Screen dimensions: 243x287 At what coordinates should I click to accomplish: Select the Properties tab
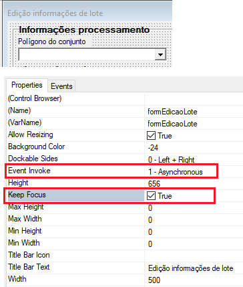pos(27,85)
